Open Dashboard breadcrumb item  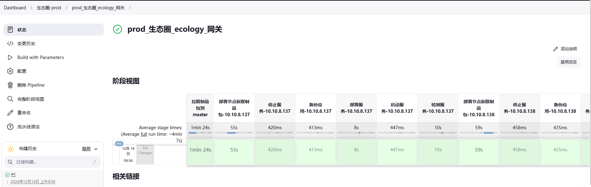(x=15, y=8)
